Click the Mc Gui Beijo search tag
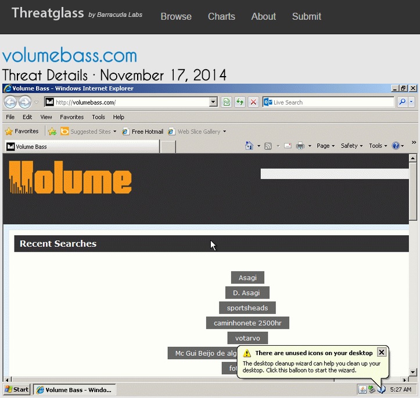This screenshot has height=398, width=420. 203,353
